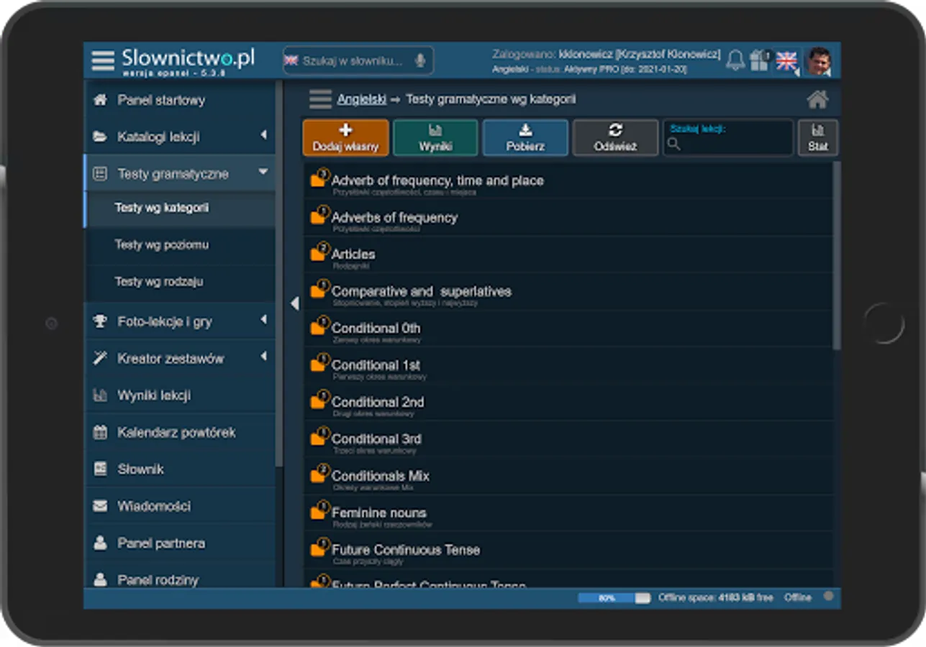Select the Future Continuous Tense category
This screenshot has height=647, width=926.
point(568,550)
